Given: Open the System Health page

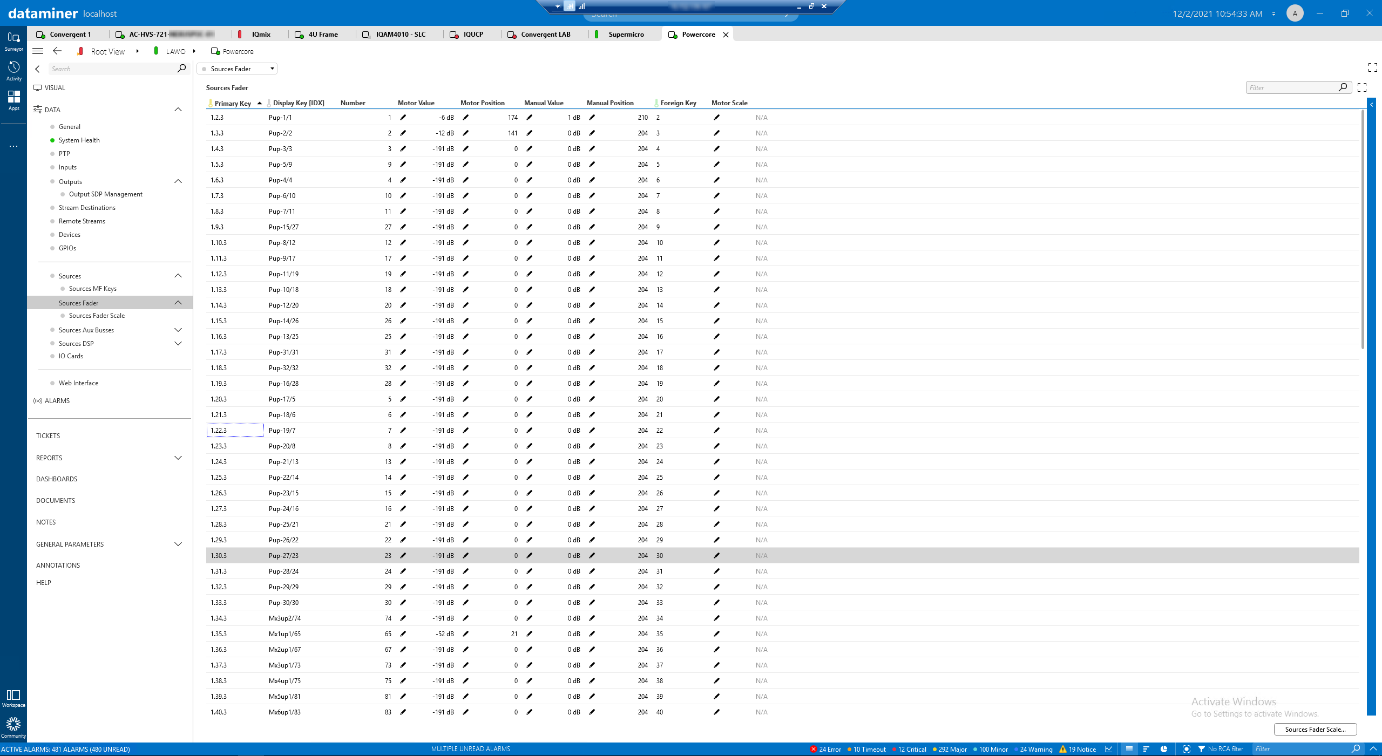Looking at the screenshot, I should [79, 140].
